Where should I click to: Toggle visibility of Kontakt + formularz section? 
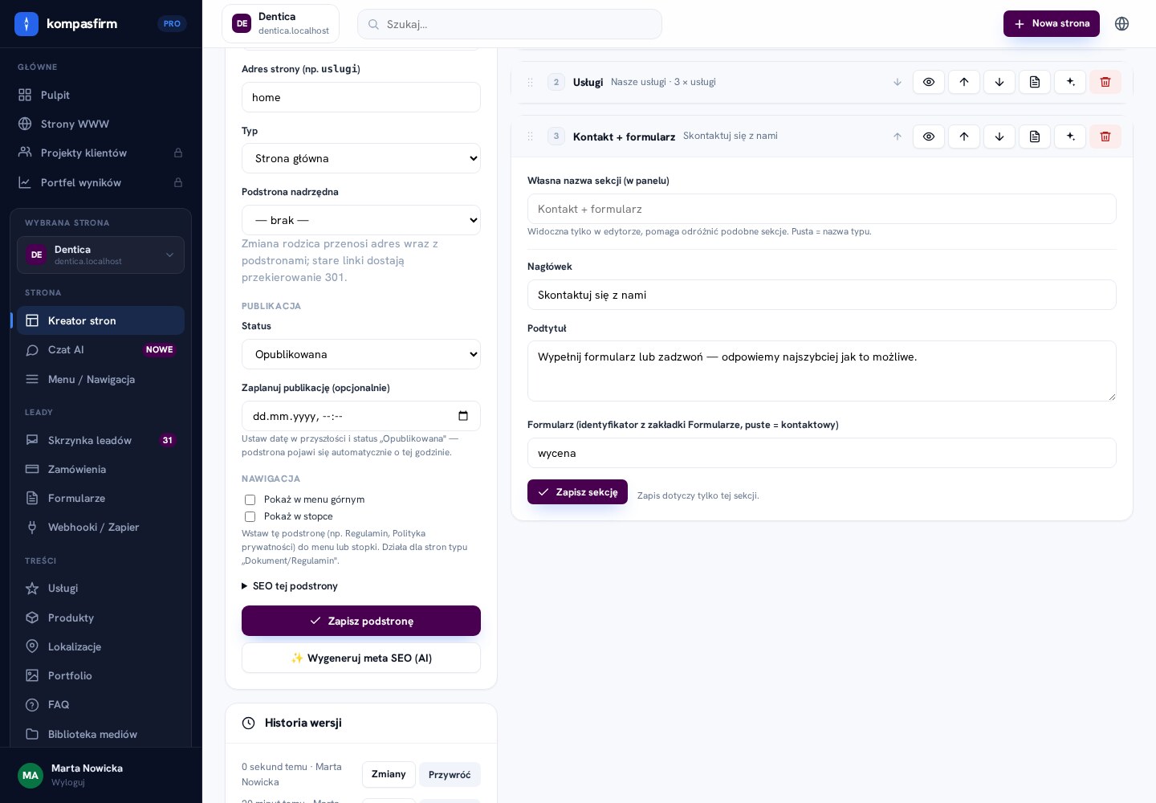pyautogui.click(x=928, y=137)
